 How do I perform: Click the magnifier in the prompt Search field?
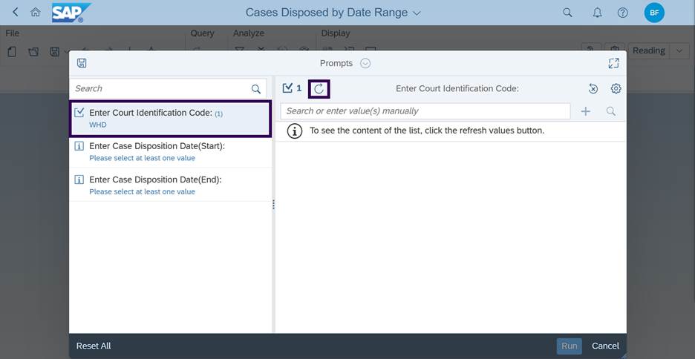coord(256,89)
